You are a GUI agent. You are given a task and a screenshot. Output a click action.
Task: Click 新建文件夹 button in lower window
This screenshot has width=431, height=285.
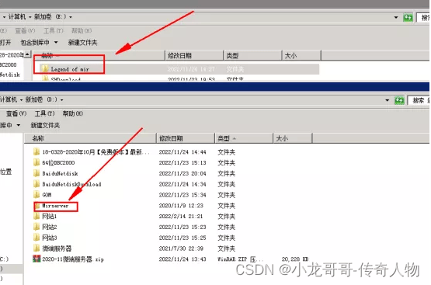[45, 125]
